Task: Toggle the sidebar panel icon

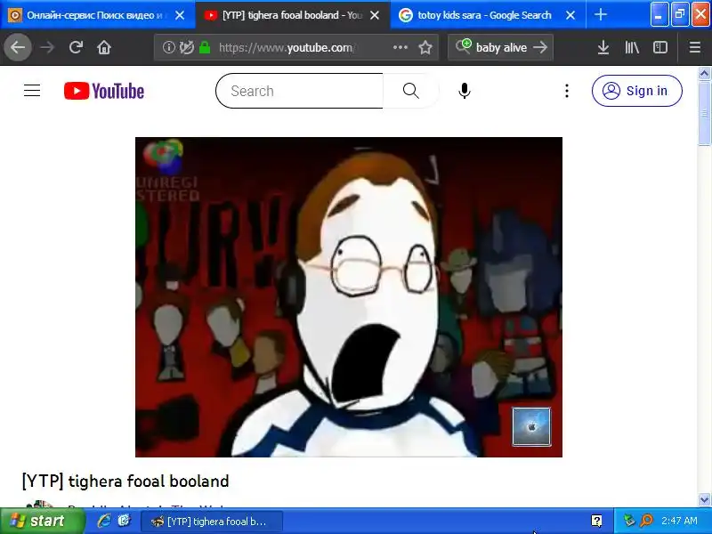Action: pos(660,47)
